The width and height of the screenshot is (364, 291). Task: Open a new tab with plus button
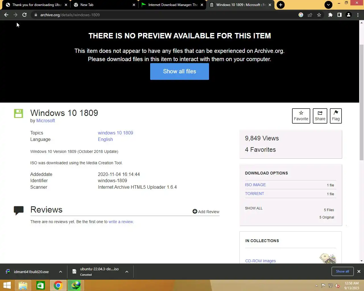[x=281, y=5]
